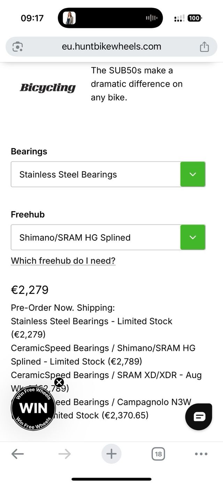Open the browser options with the ellipsis icon
The image size is (223, 485).
click(201, 454)
